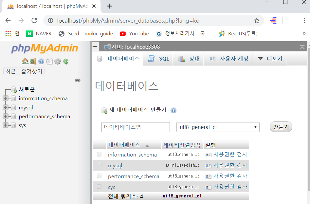The image size is (310, 204).
Task: Click the performance_schema database icon in tree
Action: [x=14, y=117]
